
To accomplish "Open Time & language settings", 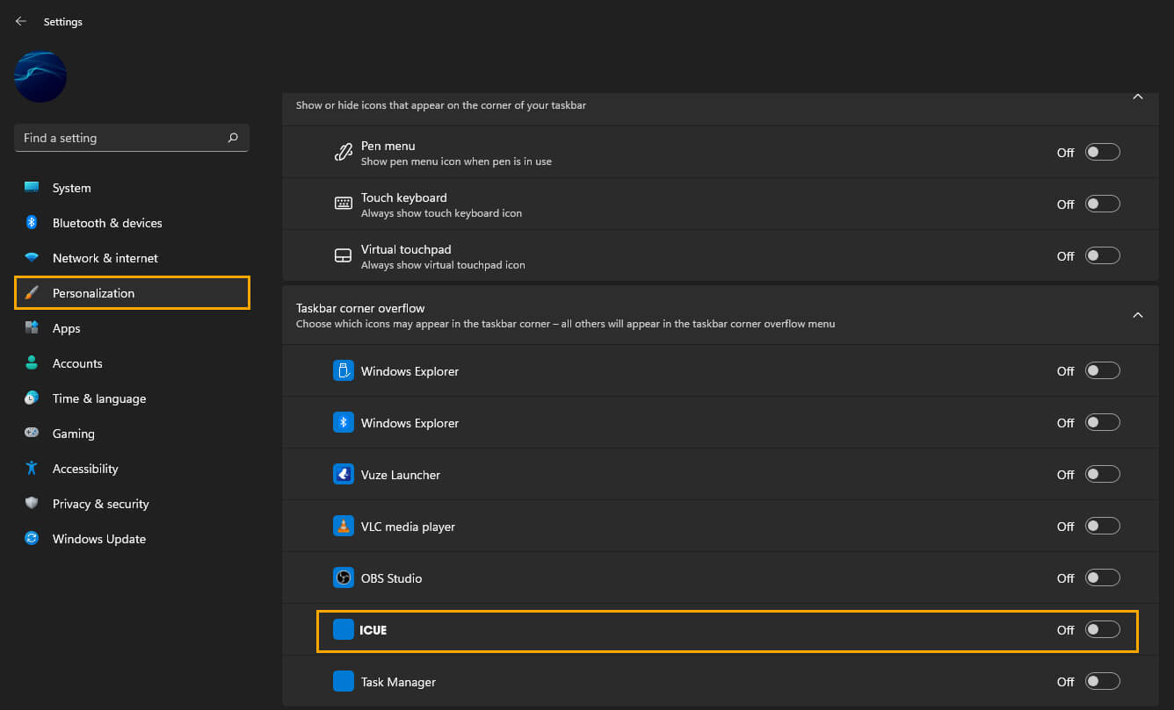I will click(99, 398).
